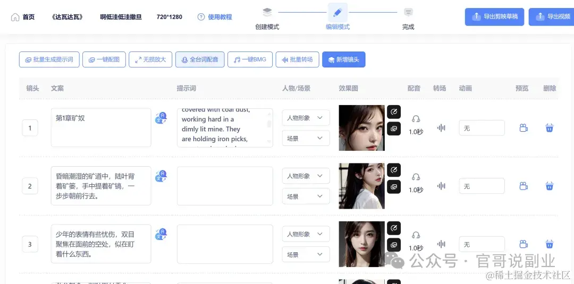Click shot number 1 box
The image size is (574, 284).
coord(30,128)
